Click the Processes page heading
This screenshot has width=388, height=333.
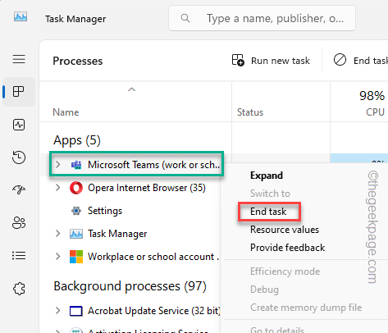[78, 61]
